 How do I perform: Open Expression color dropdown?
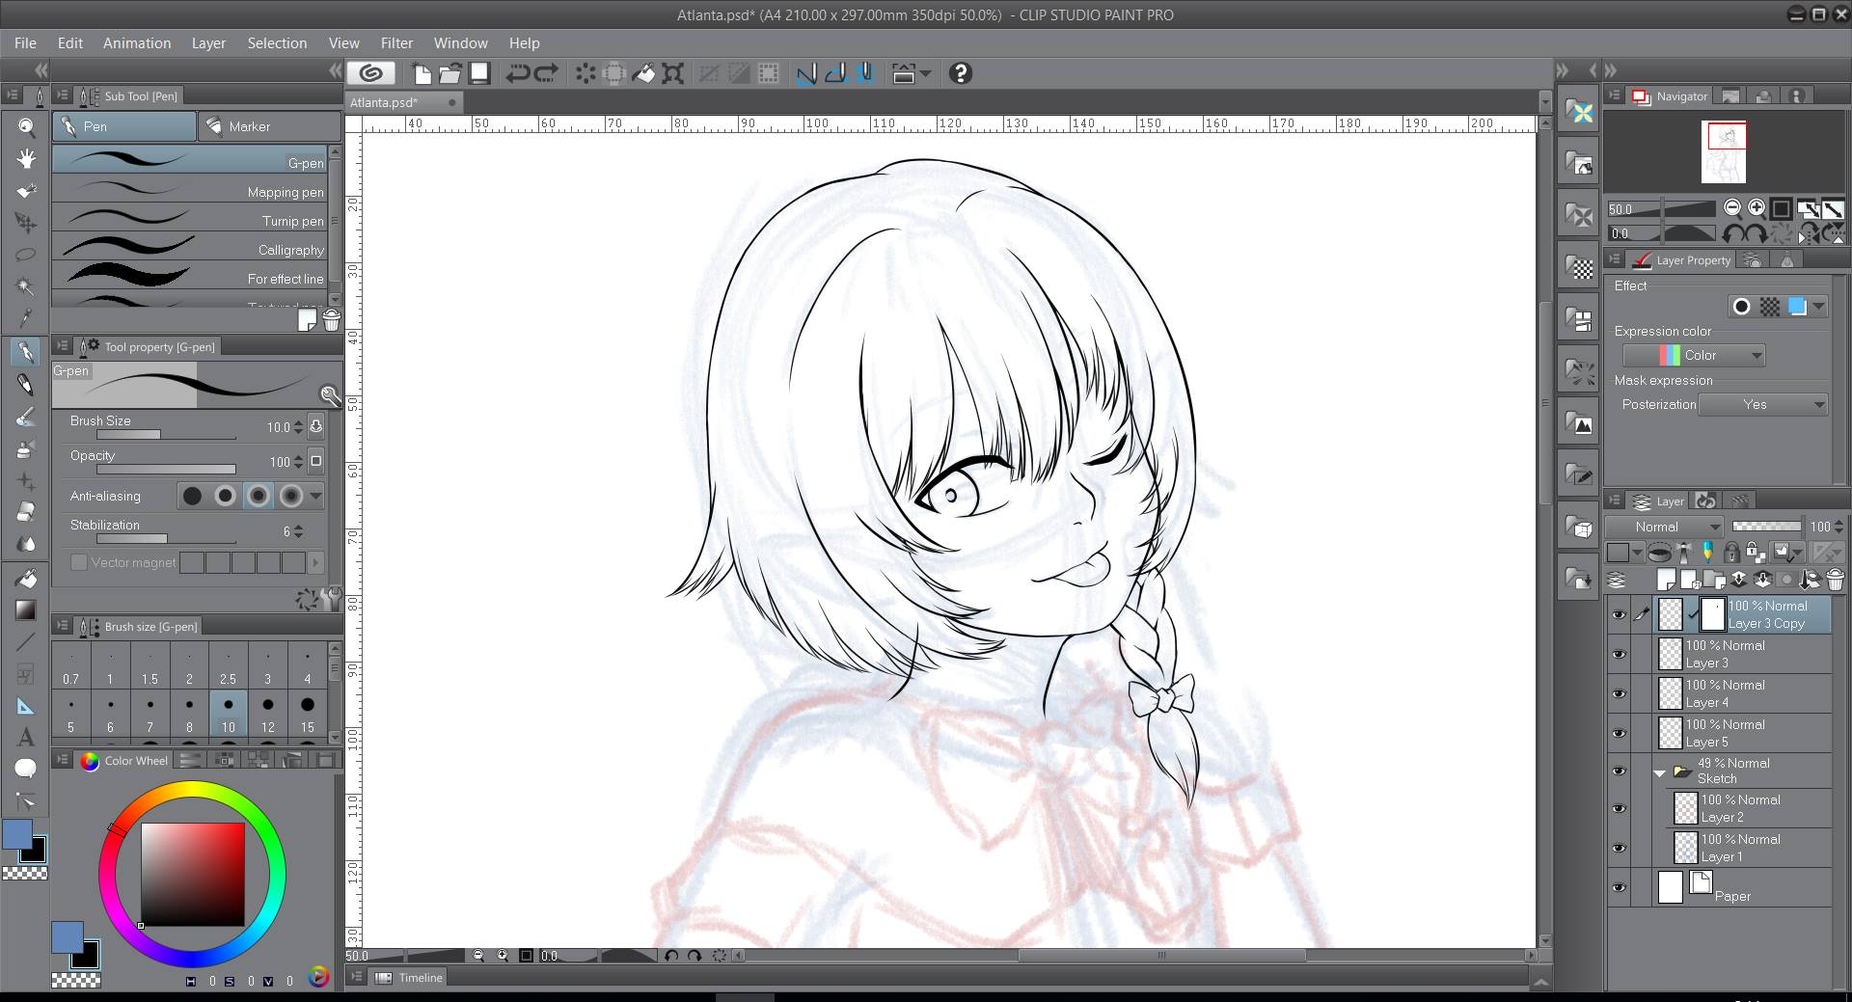(1694, 356)
